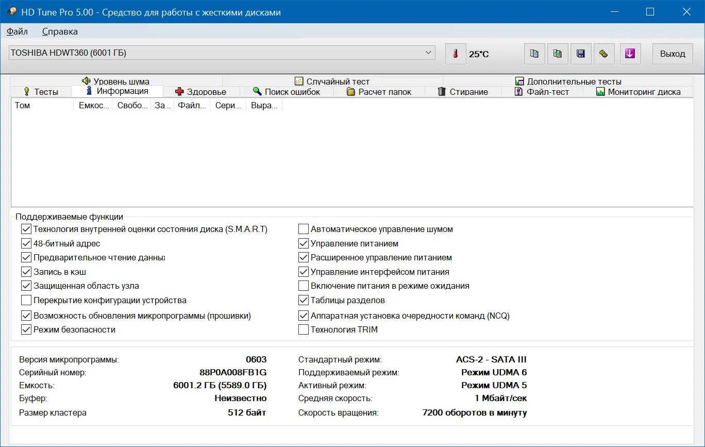Screen dimensions: 705x447
Task: Click the 1 Мбайт/сек speed value
Action: tap(500, 398)
